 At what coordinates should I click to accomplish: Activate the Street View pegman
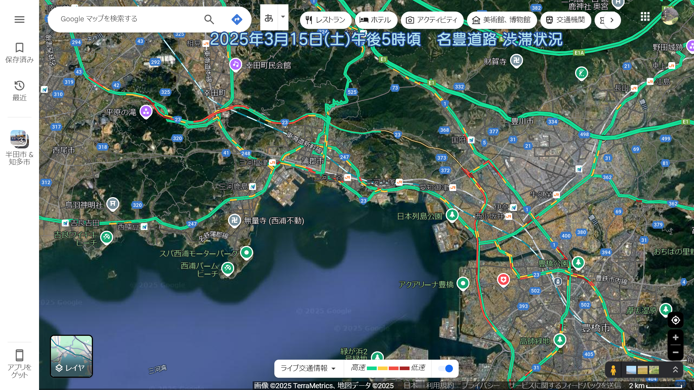(613, 370)
